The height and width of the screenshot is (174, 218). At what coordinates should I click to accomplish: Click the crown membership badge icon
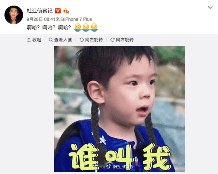tap(66, 11)
